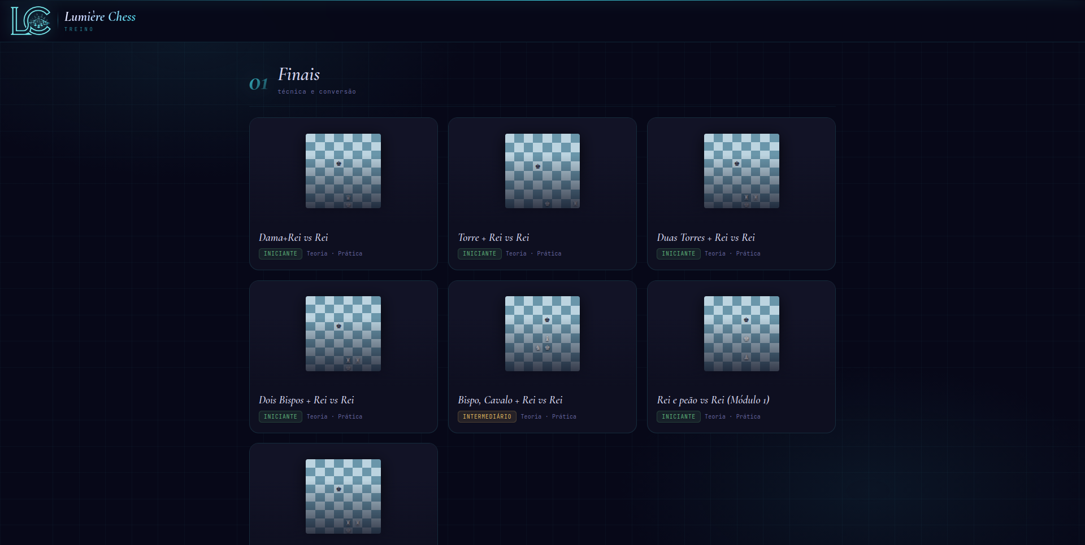Click the Lumière Chess LC logo icon

pos(31,21)
